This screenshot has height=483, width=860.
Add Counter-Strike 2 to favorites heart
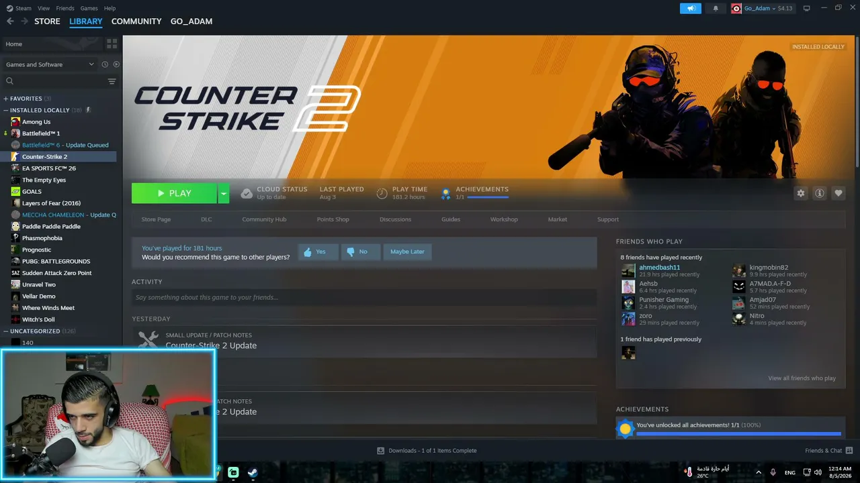(x=838, y=193)
